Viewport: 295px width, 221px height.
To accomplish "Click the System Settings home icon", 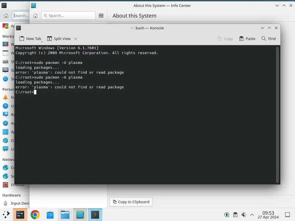I will [x=6, y=16].
